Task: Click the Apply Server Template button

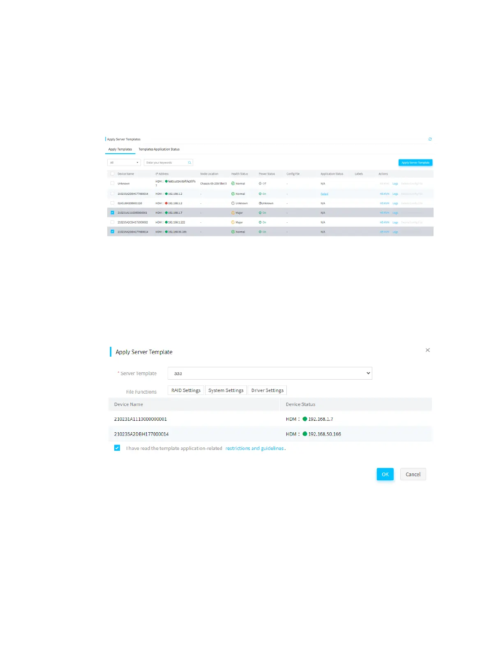Action: [x=415, y=163]
